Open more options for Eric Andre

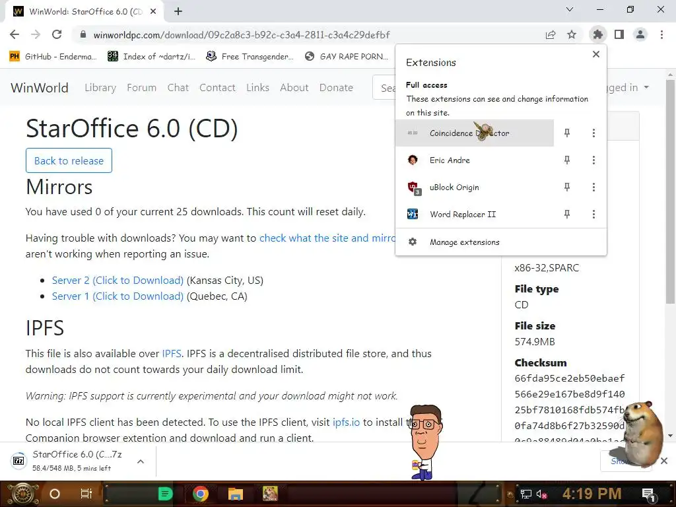point(593,160)
